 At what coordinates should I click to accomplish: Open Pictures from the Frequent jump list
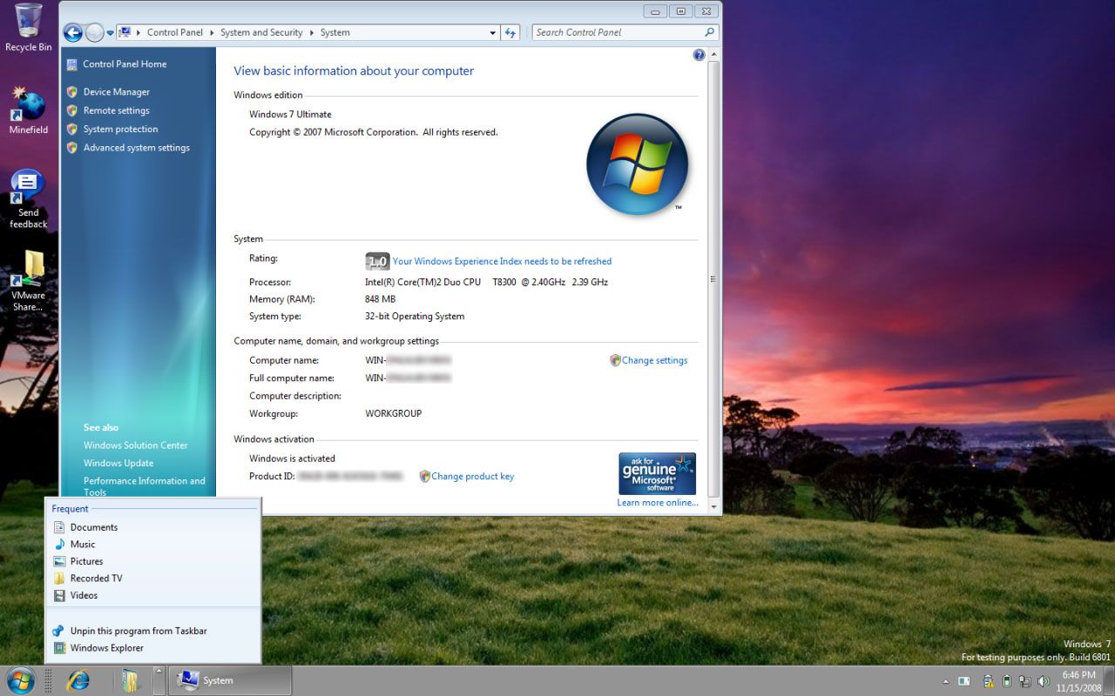coord(153,561)
